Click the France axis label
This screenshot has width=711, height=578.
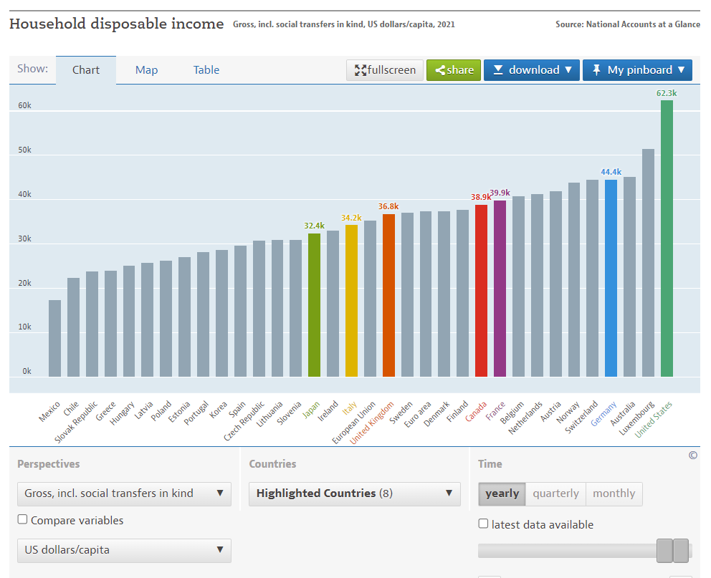click(495, 411)
